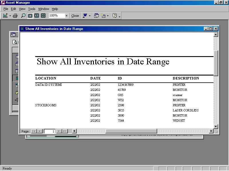Image resolution: width=229 pixels, height=171 pixels.
Task: Switch to Multiple Pages view
Action: 43,16
